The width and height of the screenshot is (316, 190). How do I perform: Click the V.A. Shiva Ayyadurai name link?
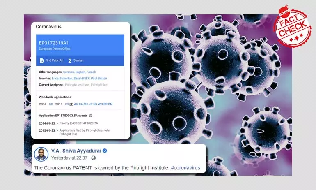[76, 151]
